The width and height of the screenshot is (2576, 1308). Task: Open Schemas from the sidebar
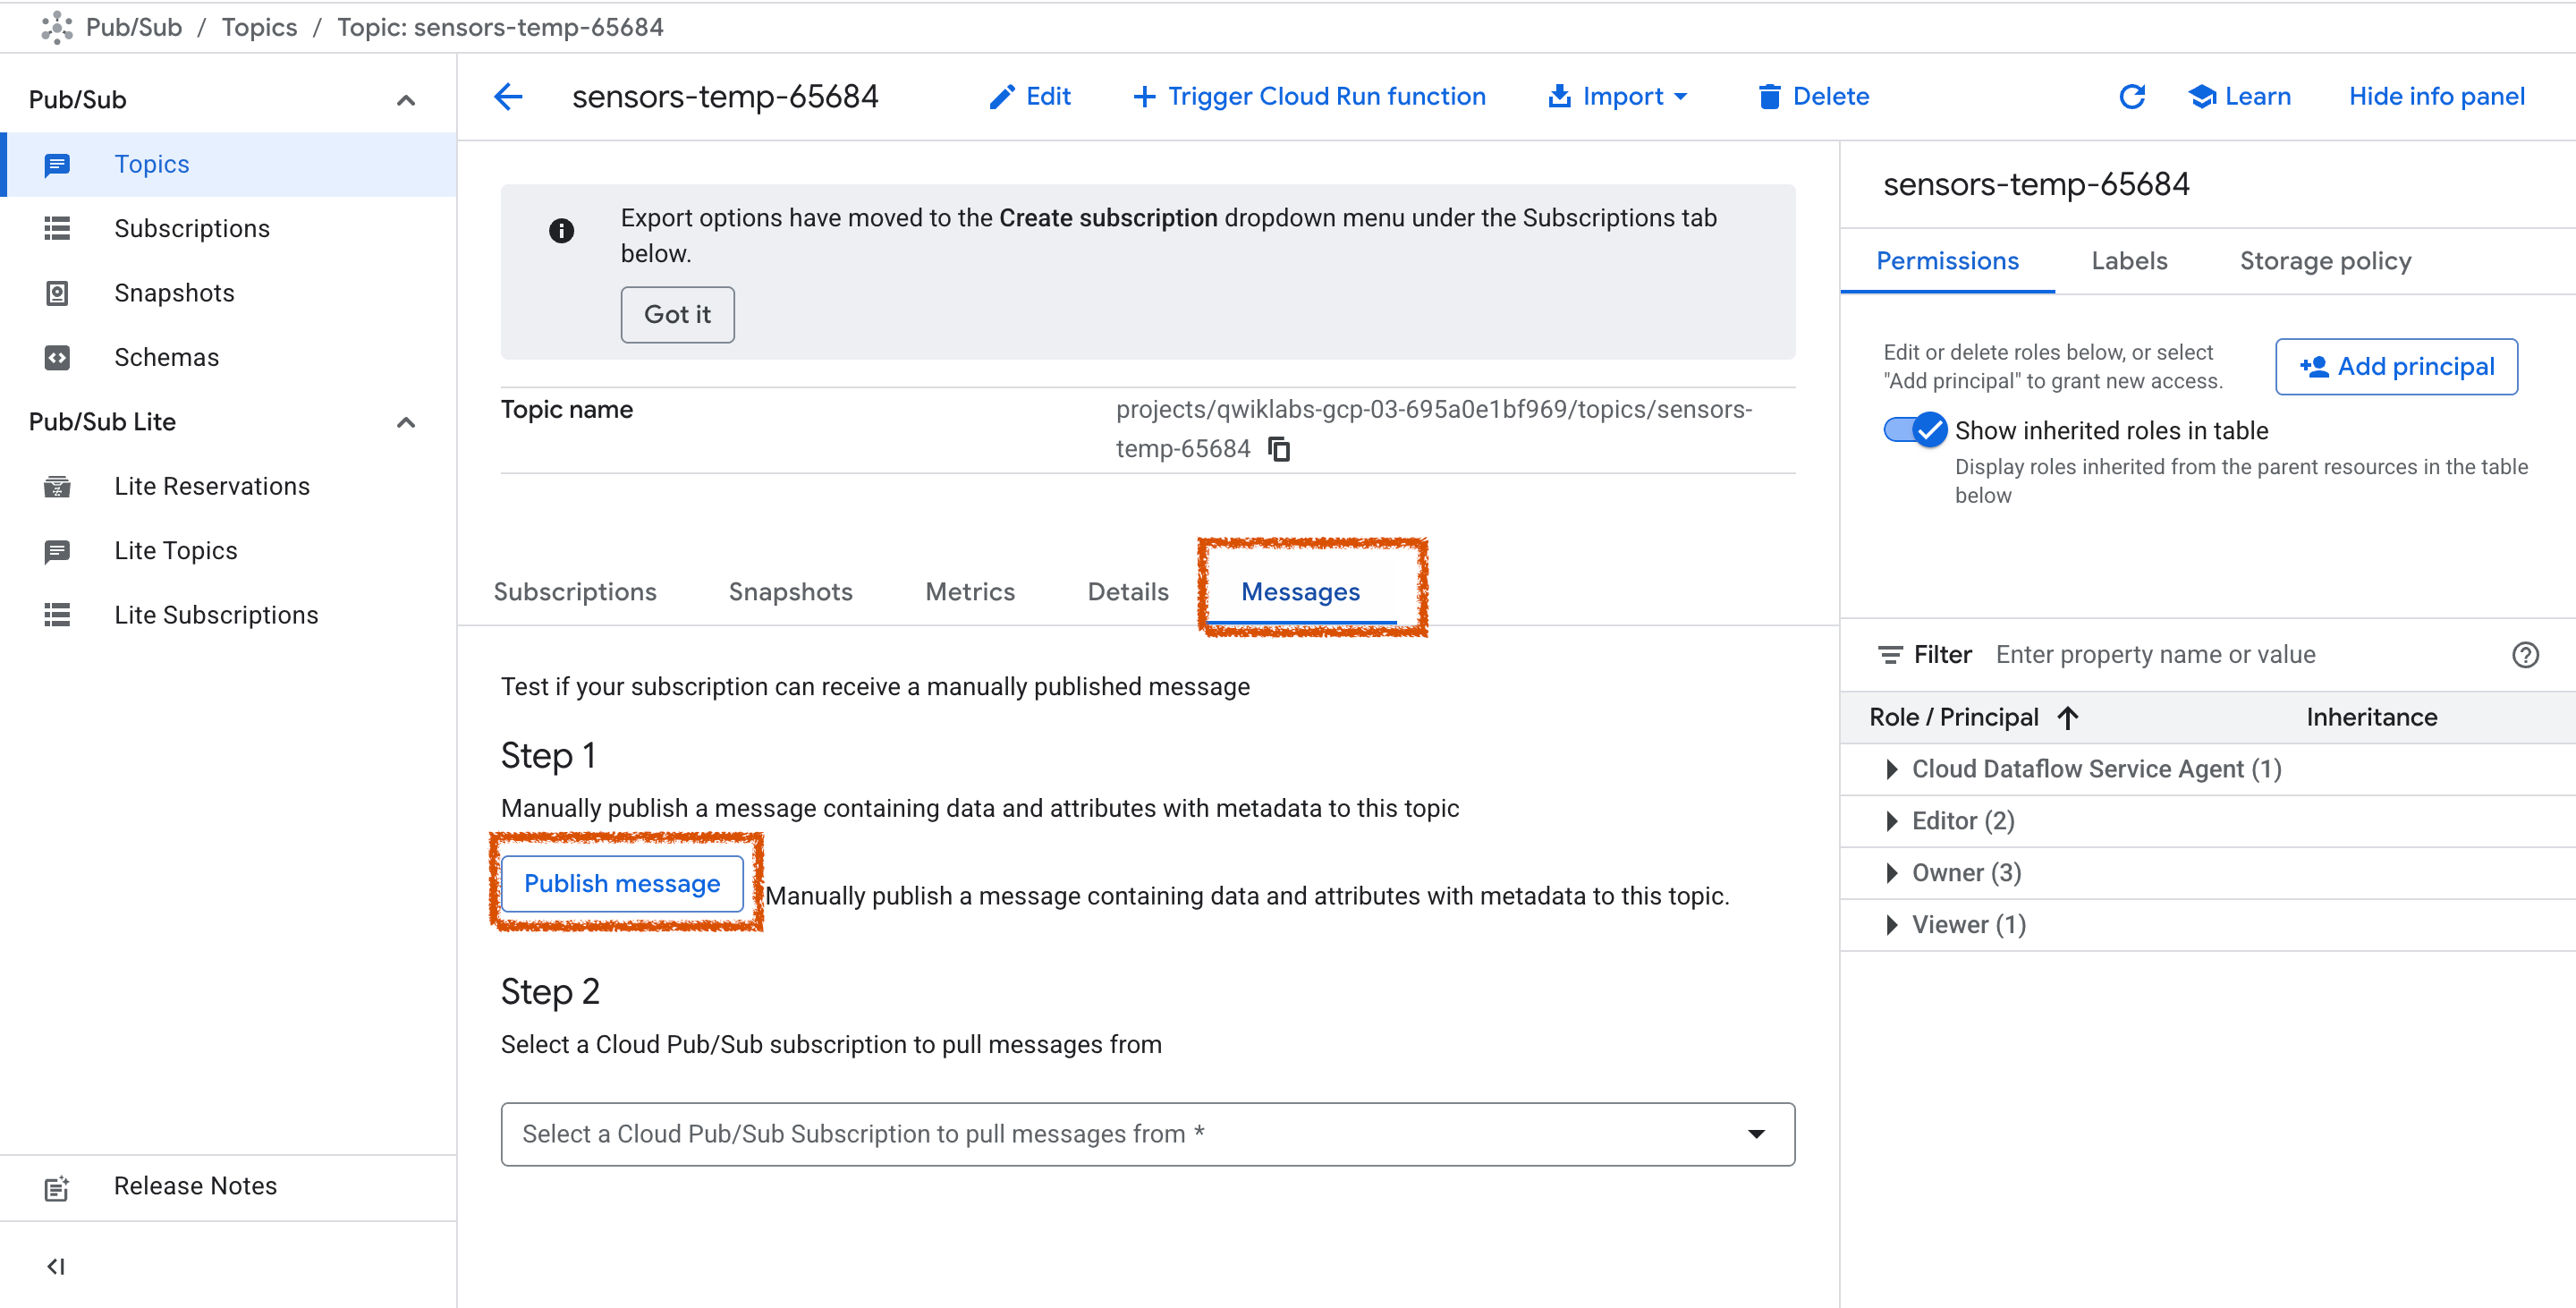pyautogui.click(x=166, y=357)
